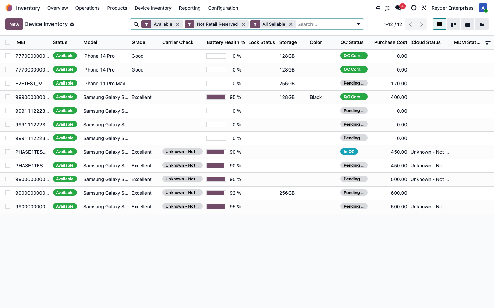Click the Inventory app logo icon
This screenshot has width=494, height=308.
9,8
